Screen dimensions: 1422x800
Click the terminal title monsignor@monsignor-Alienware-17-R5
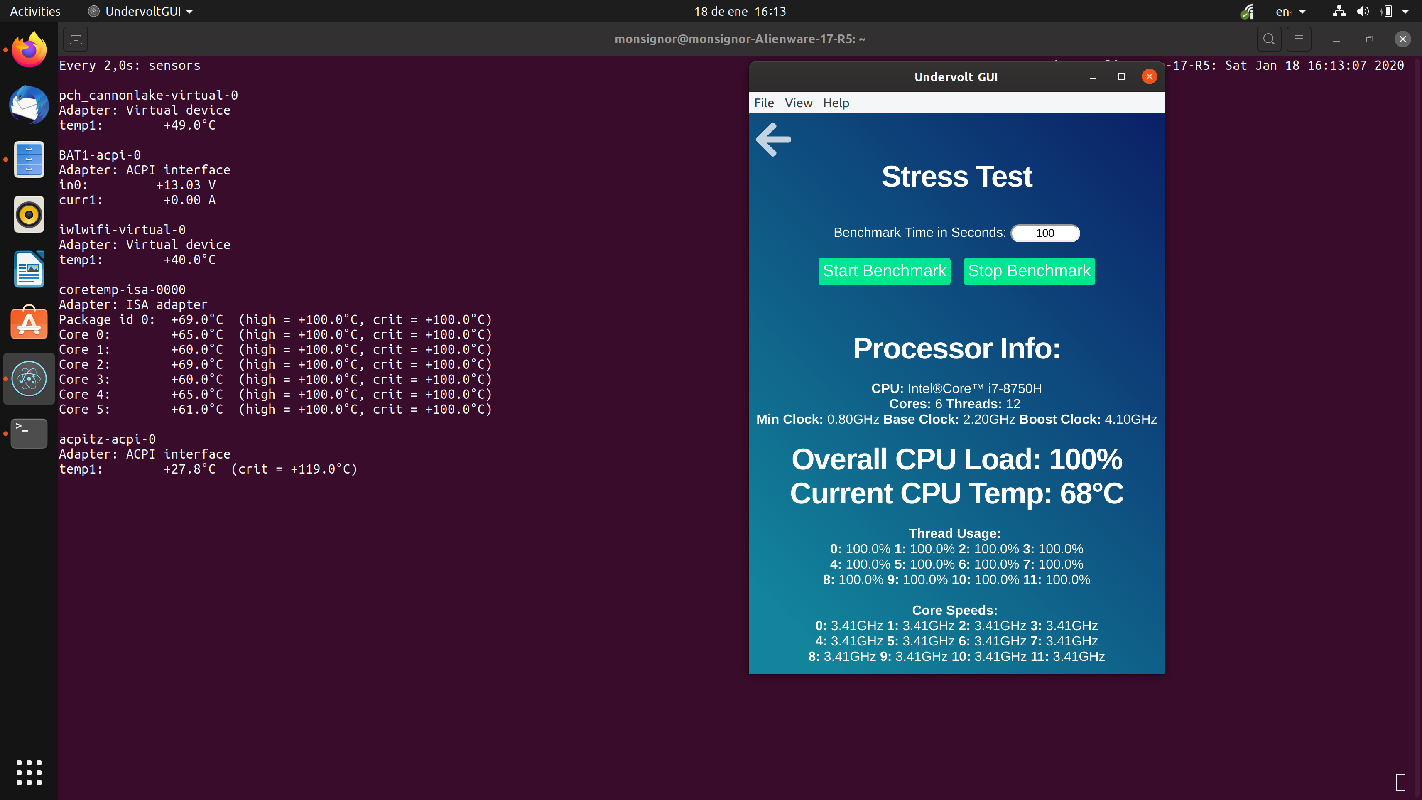tap(740, 39)
